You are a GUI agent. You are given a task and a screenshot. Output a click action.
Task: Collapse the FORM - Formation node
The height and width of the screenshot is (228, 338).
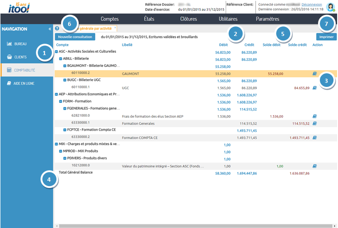tap(61, 101)
